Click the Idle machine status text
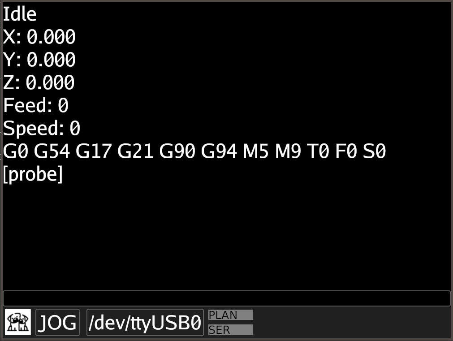The image size is (453, 341). coord(20,14)
